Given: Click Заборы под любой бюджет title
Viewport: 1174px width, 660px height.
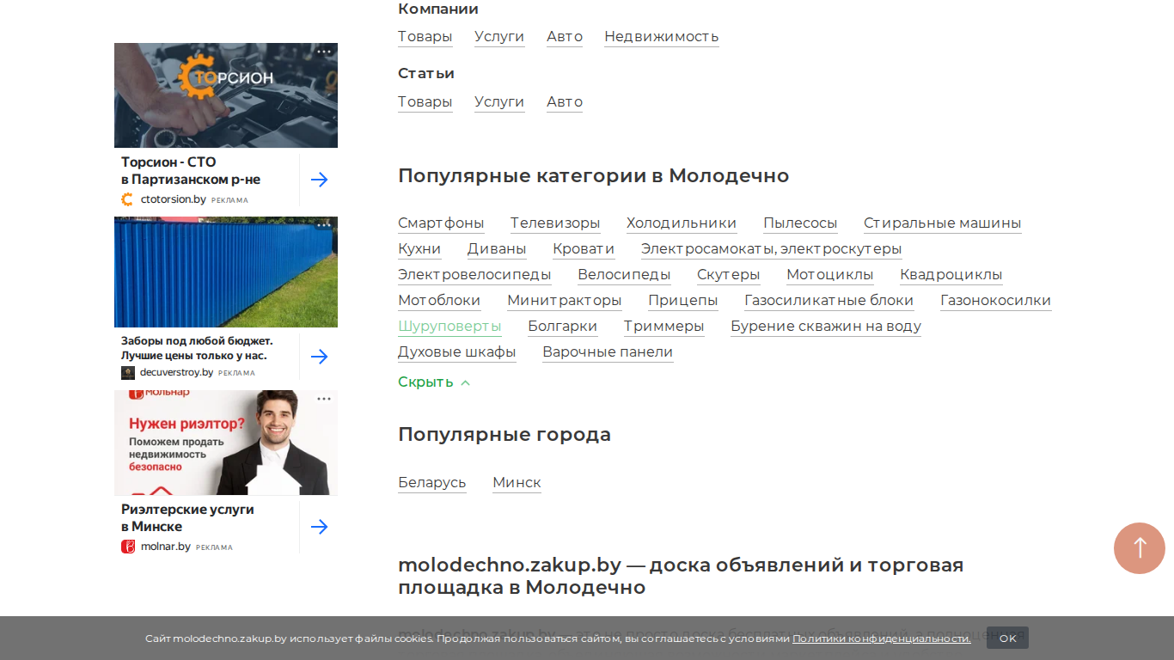Looking at the screenshot, I should tap(197, 348).
